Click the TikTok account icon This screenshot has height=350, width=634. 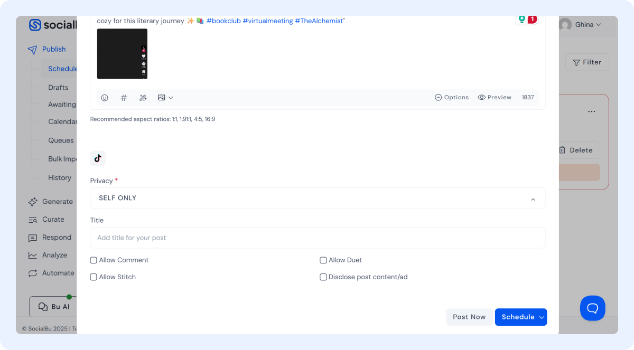pos(98,158)
